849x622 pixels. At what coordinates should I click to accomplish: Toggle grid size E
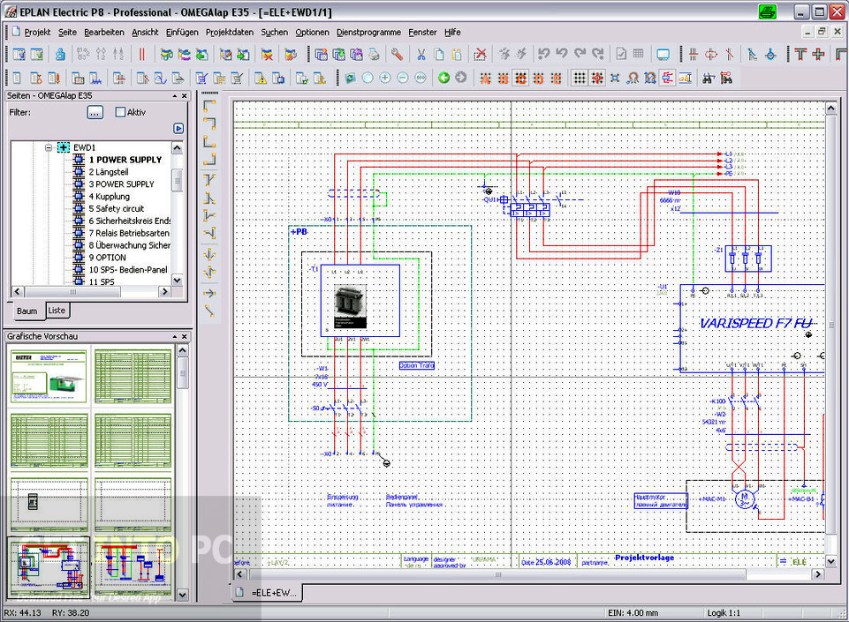(x=556, y=78)
